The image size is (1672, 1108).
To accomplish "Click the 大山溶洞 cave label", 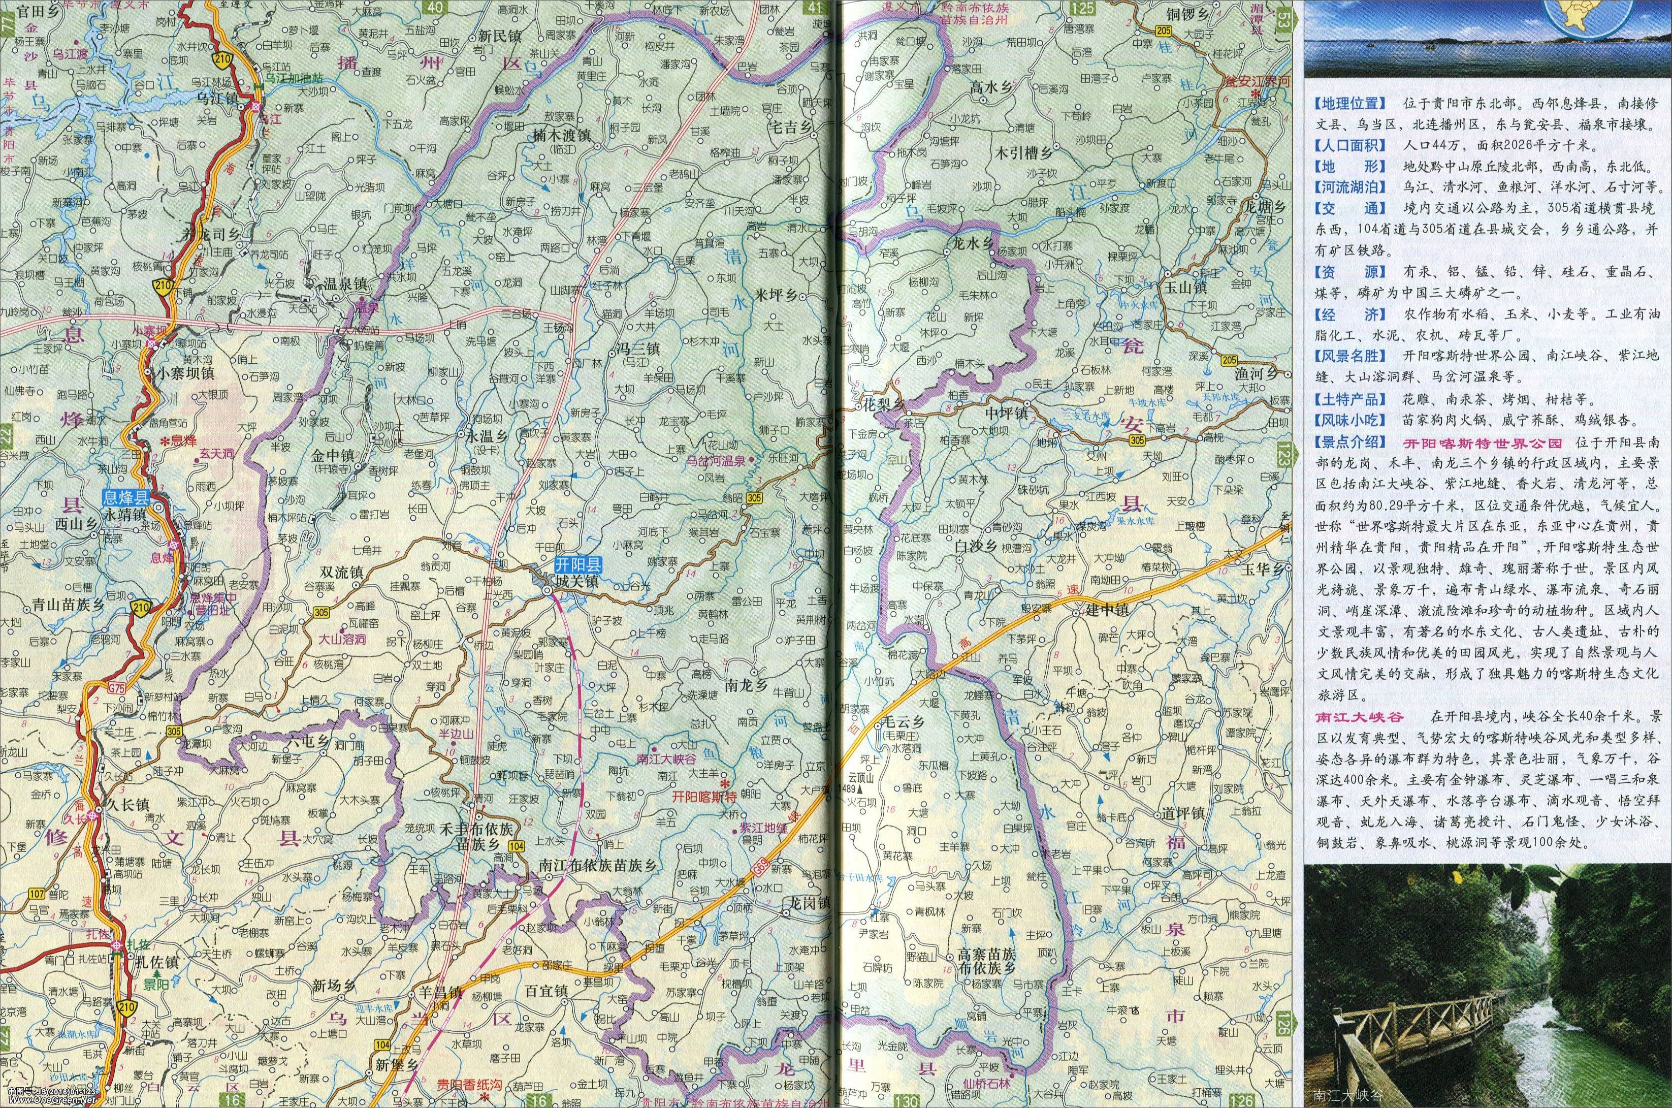I will 342,639.
